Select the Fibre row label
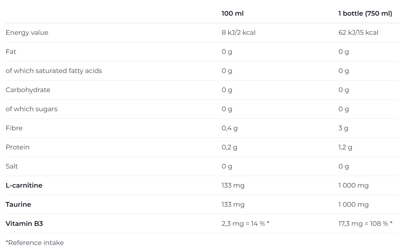This screenshot has width=399, height=249. point(14,128)
